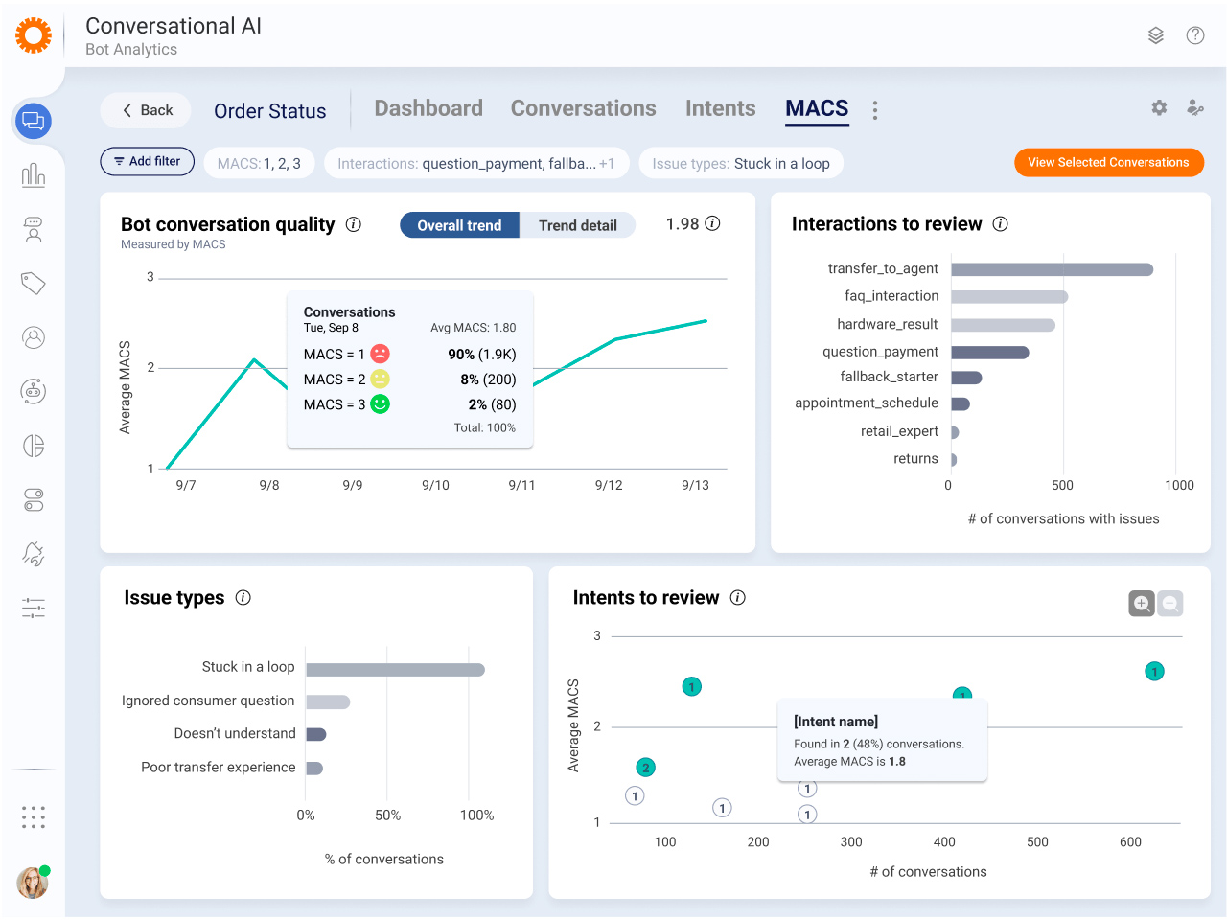Open the Intents tab
Screen dimensions: 1227x920
click(720, 108)
